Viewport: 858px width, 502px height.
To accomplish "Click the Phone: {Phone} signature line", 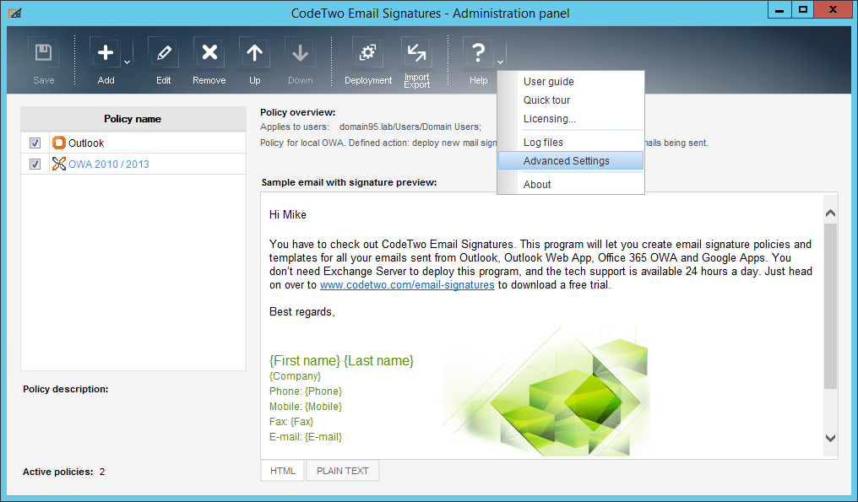I will [x=306, y=391].
